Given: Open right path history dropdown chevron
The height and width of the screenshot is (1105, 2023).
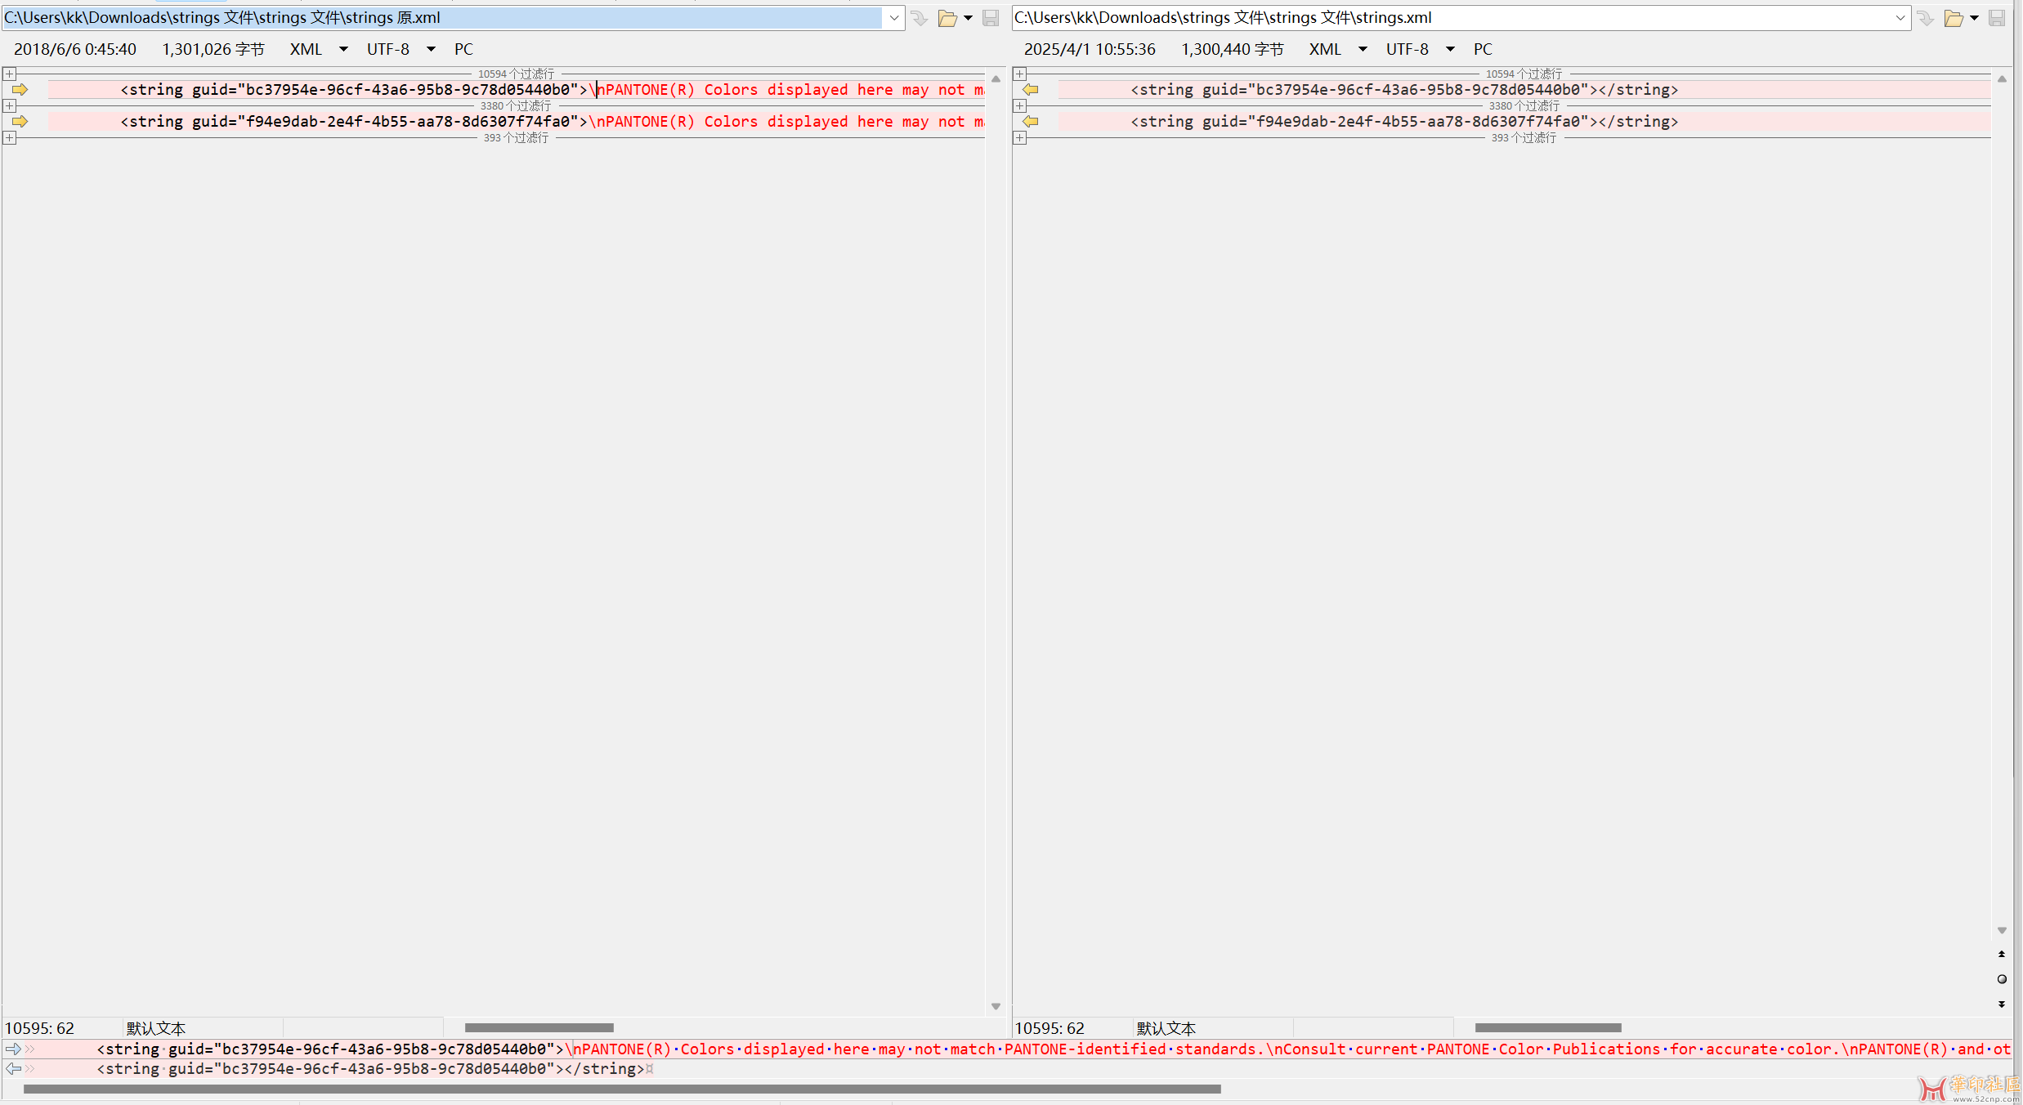Looking at the screenshot, I should 1900,18.
